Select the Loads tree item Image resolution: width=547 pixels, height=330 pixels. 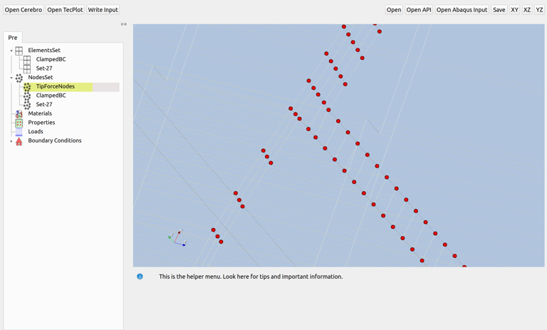click(36, 132)
